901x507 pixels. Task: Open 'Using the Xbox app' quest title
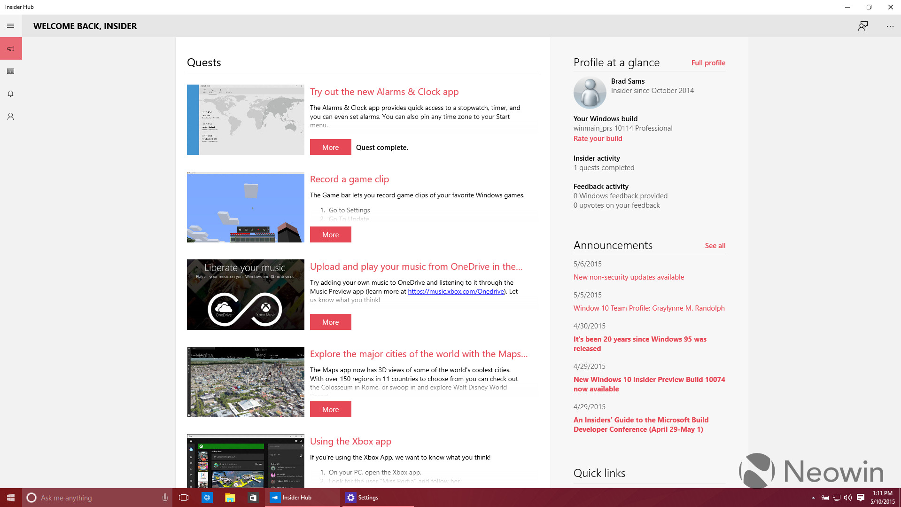pyautogui.click(x=350, y=441)
